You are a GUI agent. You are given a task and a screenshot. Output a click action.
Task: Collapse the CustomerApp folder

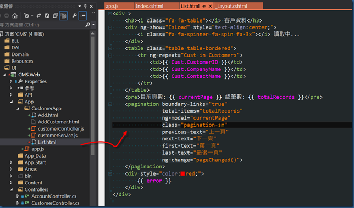click(18, 109)
